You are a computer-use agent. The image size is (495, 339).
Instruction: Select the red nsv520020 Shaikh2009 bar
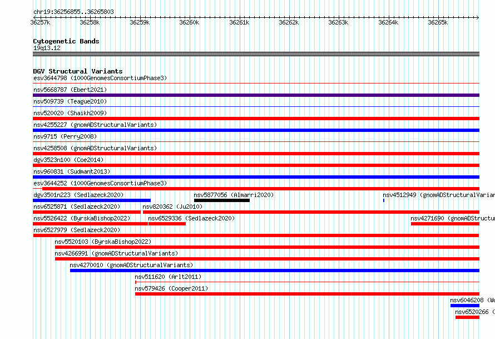tap(256, 119)
